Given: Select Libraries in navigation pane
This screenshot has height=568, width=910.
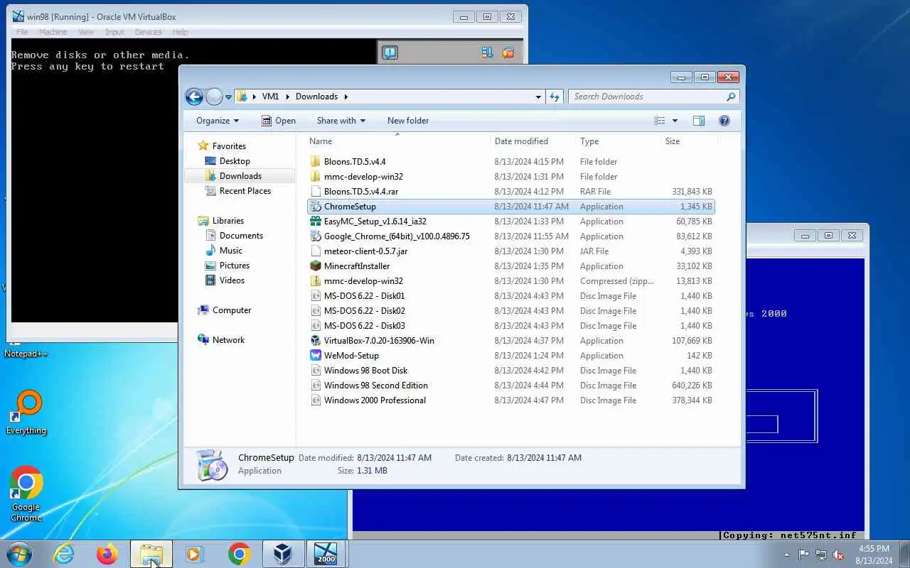Looking at the screenshot, I should click(x=227, y=221).
